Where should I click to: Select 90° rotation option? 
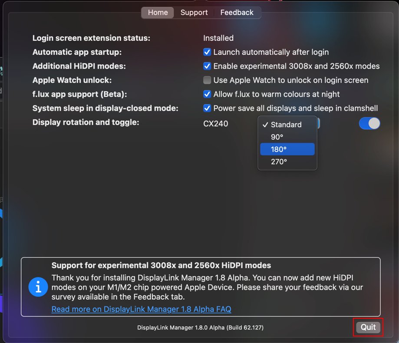pyautogui.click(x=287, y=137)
